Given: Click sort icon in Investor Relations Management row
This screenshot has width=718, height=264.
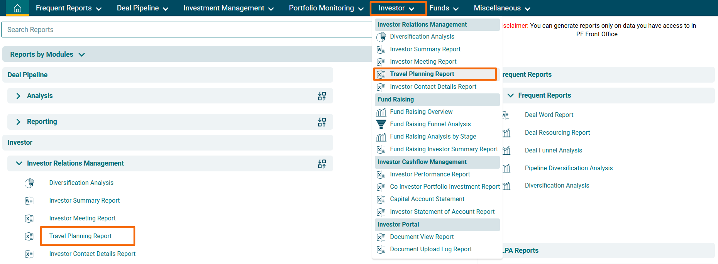Looking at the screenshot, I should [x=322, y=164].
